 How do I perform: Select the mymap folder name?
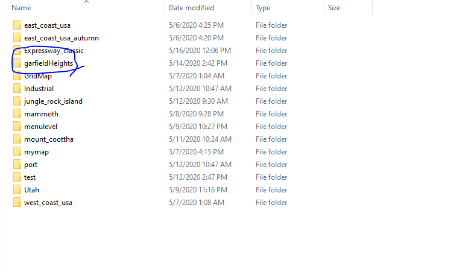point(36,152)
